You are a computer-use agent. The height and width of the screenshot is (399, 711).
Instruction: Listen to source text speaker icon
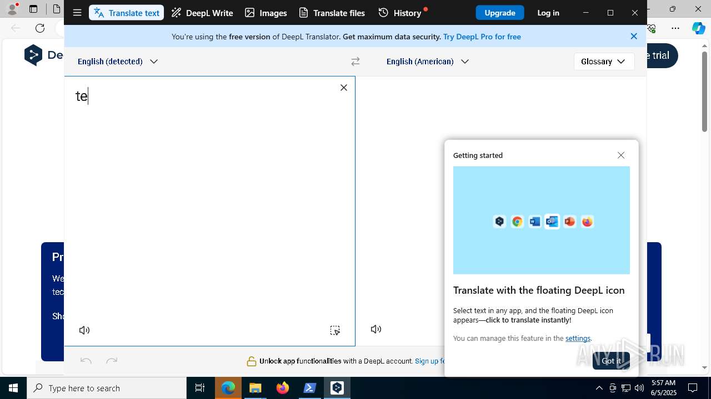pyautogui.click(x=84, y=330)
